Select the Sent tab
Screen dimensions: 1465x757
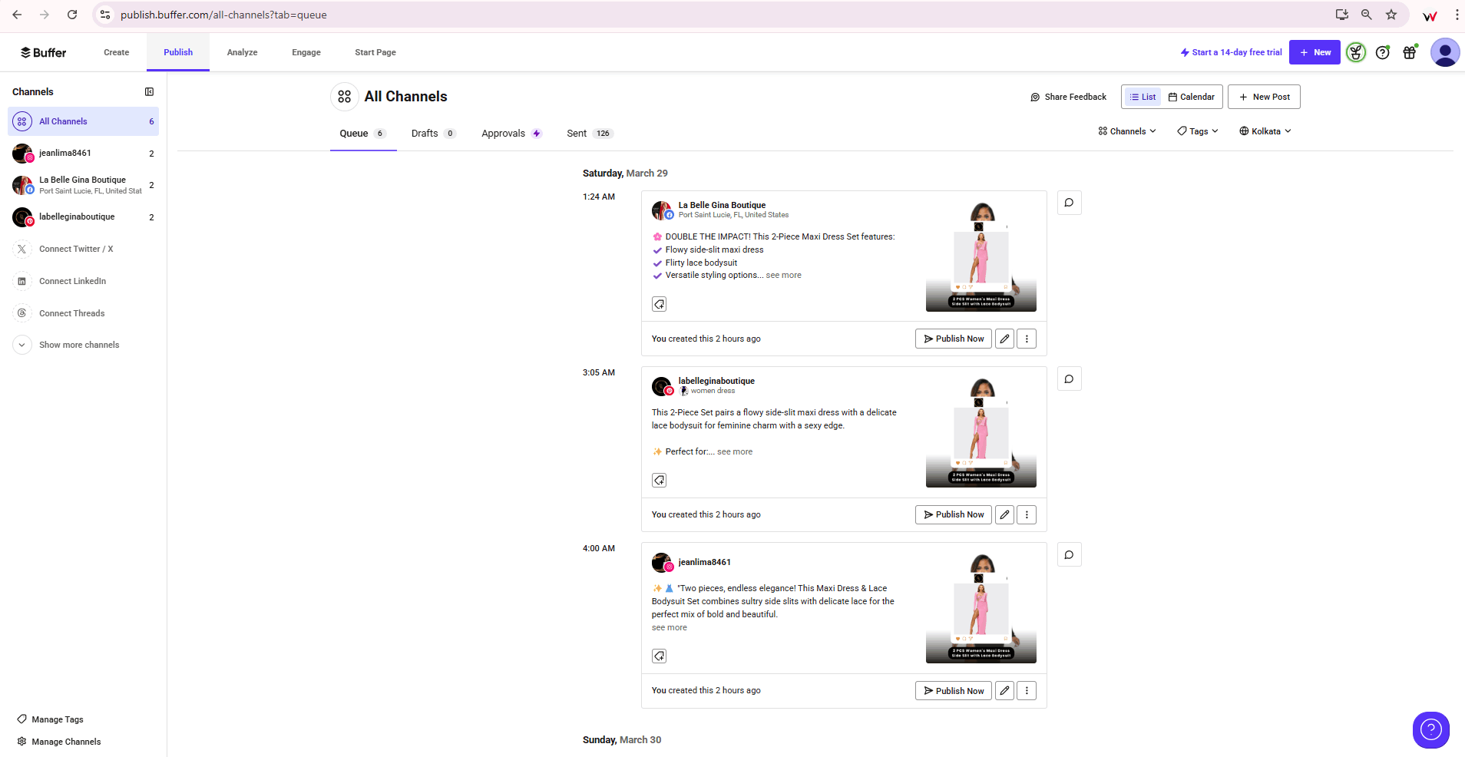pos(590,133)
